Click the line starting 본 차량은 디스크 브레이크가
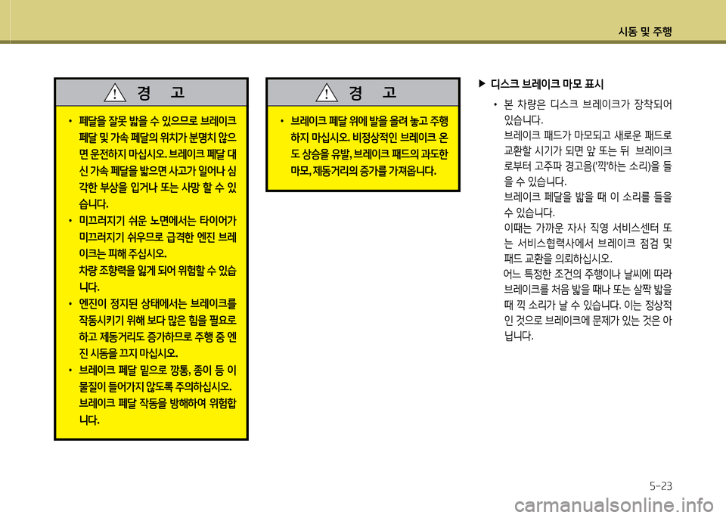 (588, 104)
